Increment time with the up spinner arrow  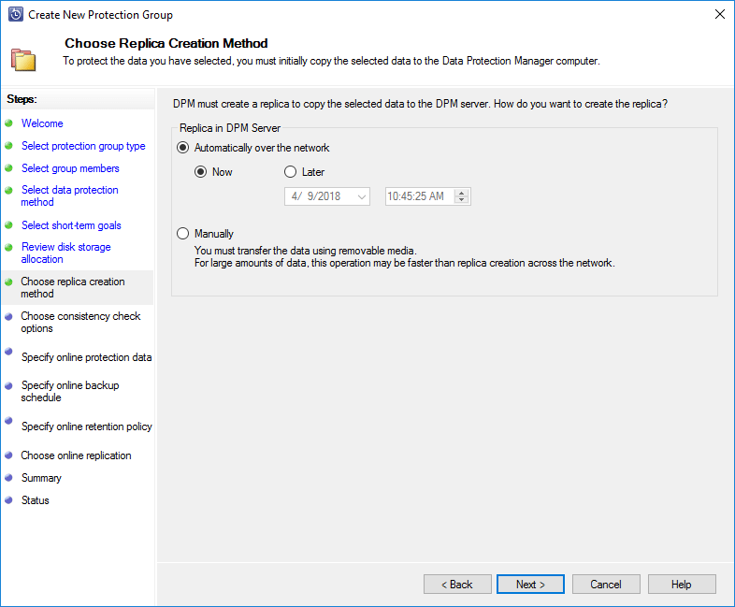pos(462,193)
